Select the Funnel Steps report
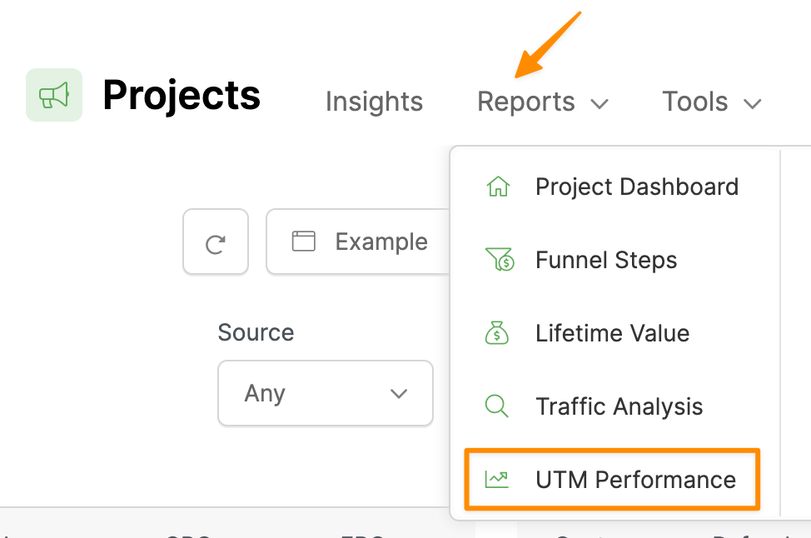 (606, 260)
